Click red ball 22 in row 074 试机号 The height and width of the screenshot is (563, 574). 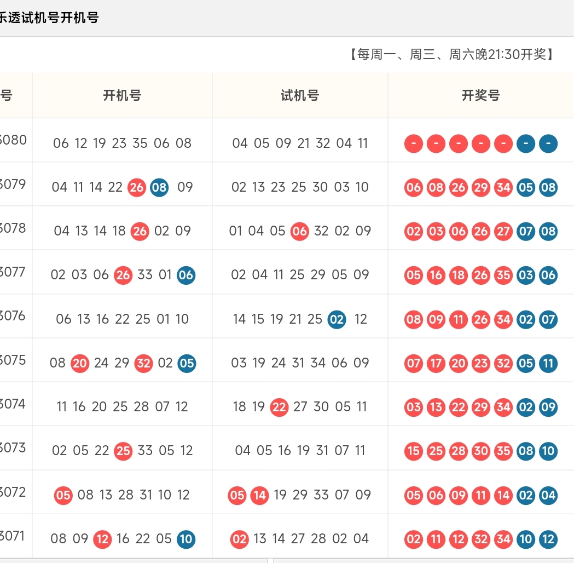279,407
